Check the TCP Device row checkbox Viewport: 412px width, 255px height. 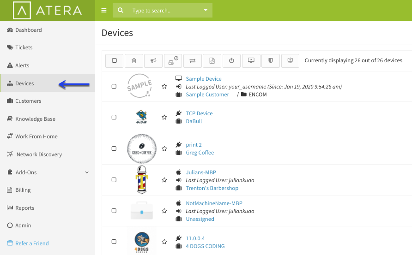click(x=114, y=117)
